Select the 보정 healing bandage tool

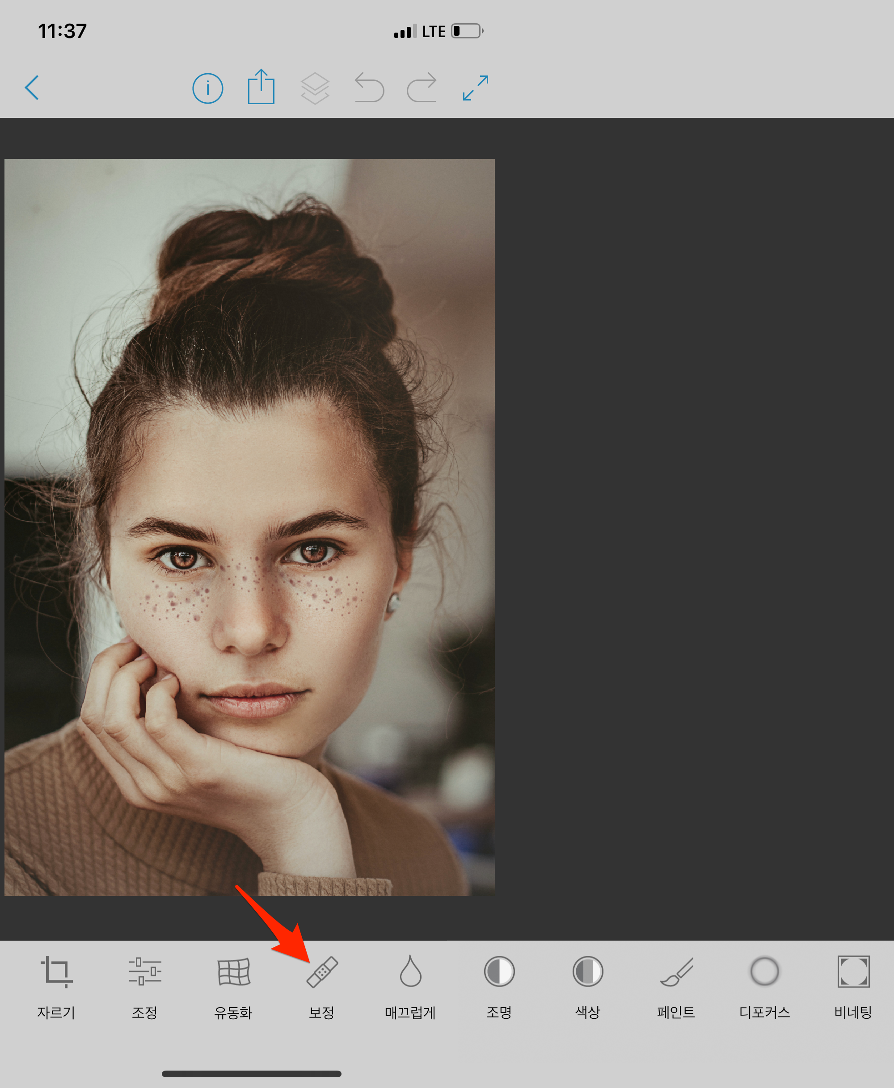point(322,972)
